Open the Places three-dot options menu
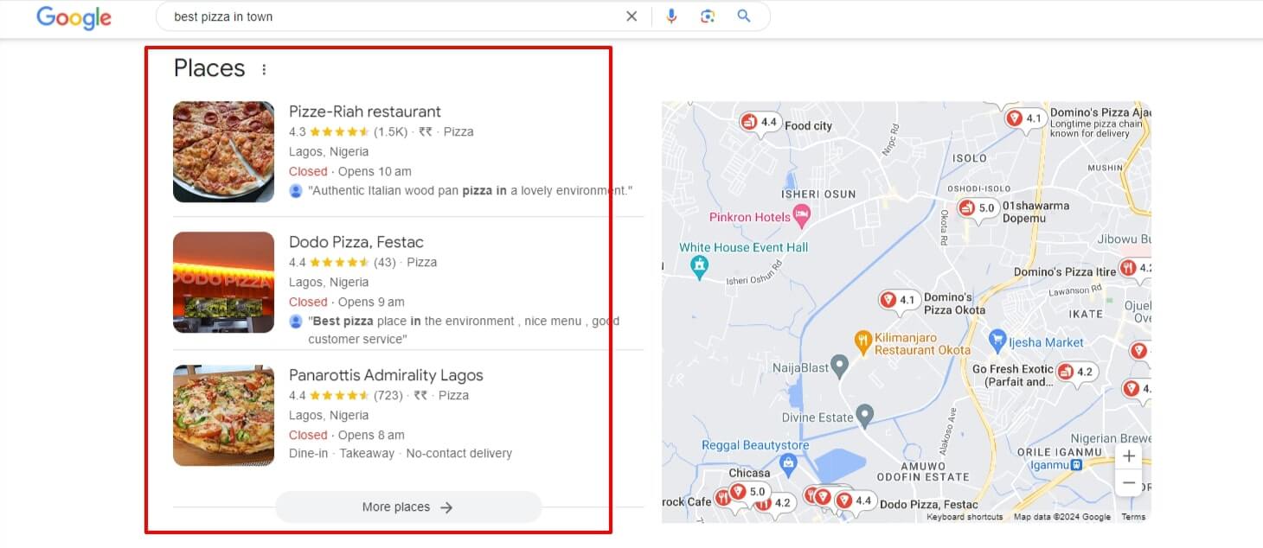The width and height of the screenshot is (1263, 548). pyautogui.click(x=264, y=70)
